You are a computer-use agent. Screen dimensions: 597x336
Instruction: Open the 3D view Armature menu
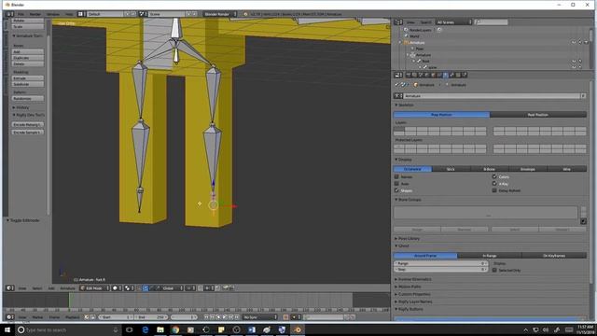click(x=67, y=288)
